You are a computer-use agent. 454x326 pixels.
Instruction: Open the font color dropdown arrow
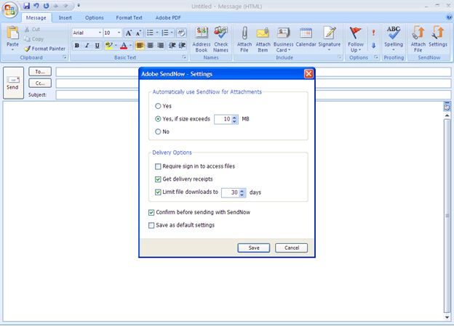point(130,45)
